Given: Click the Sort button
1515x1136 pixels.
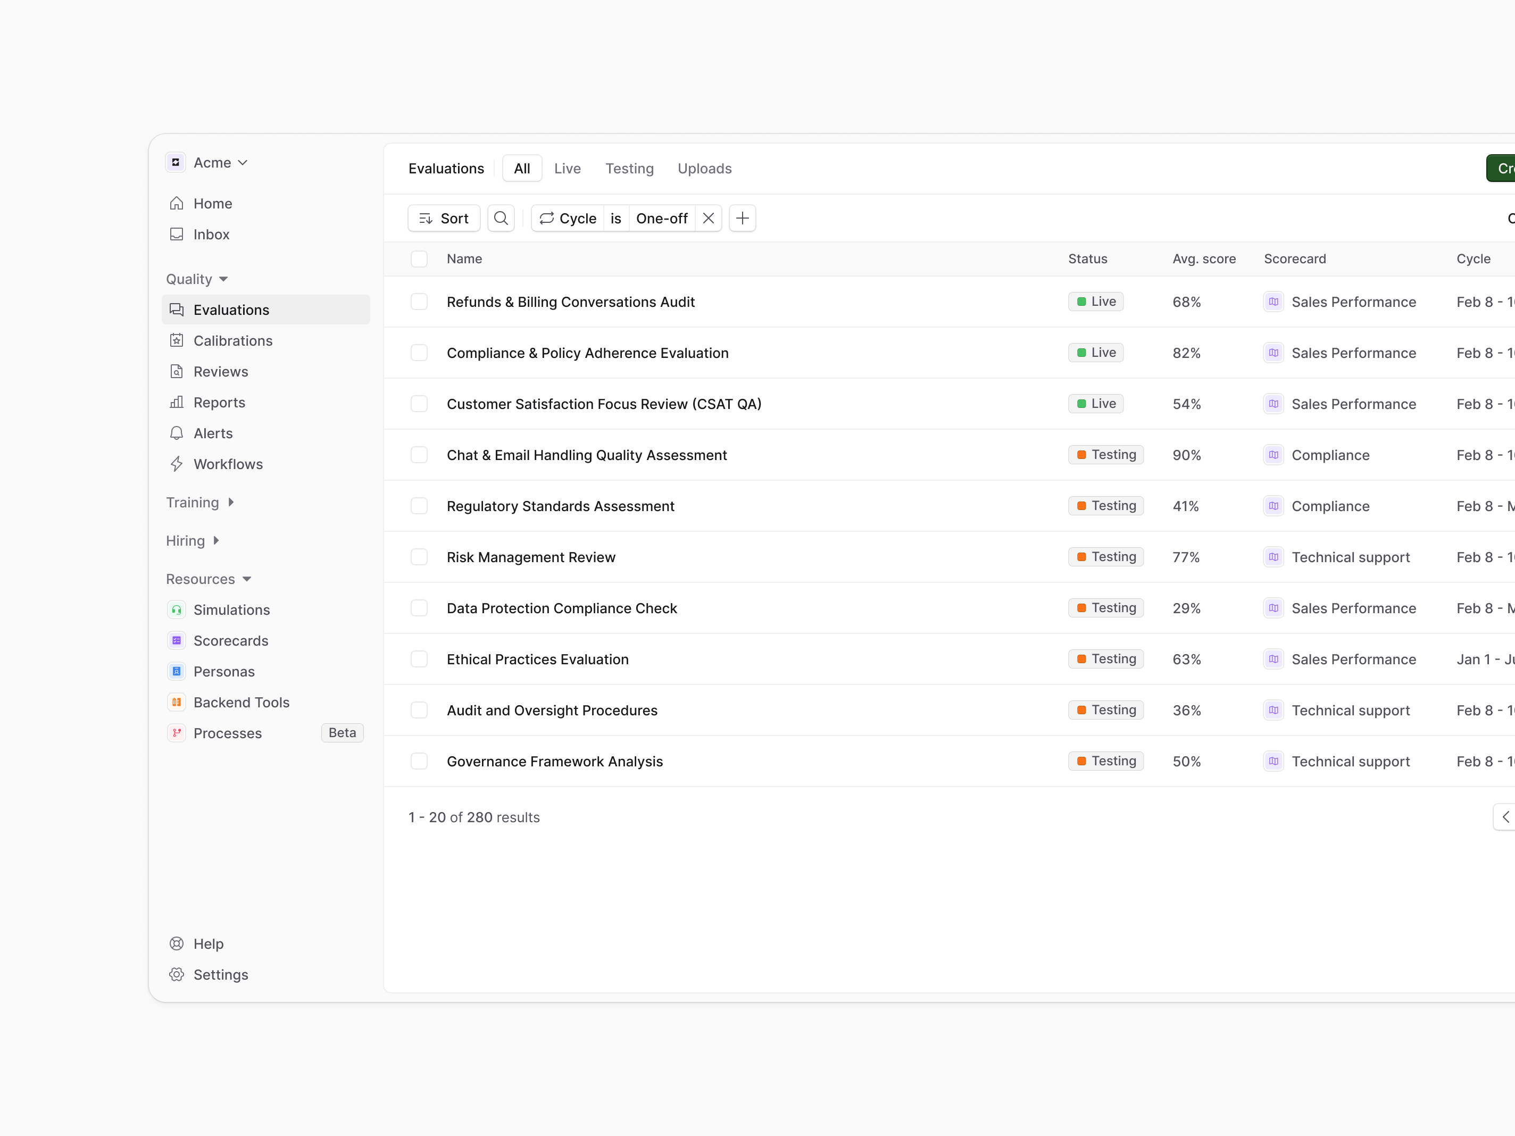Looking at the screenshot, I should (444, 219).
